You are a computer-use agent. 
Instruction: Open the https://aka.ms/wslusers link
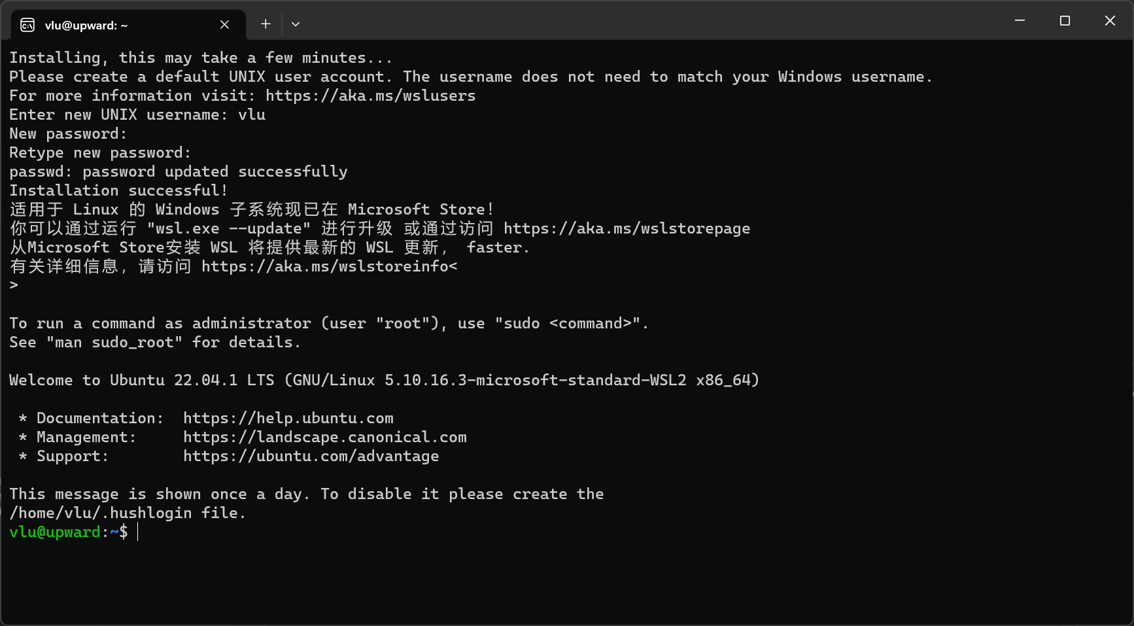(x=370, y=96)
